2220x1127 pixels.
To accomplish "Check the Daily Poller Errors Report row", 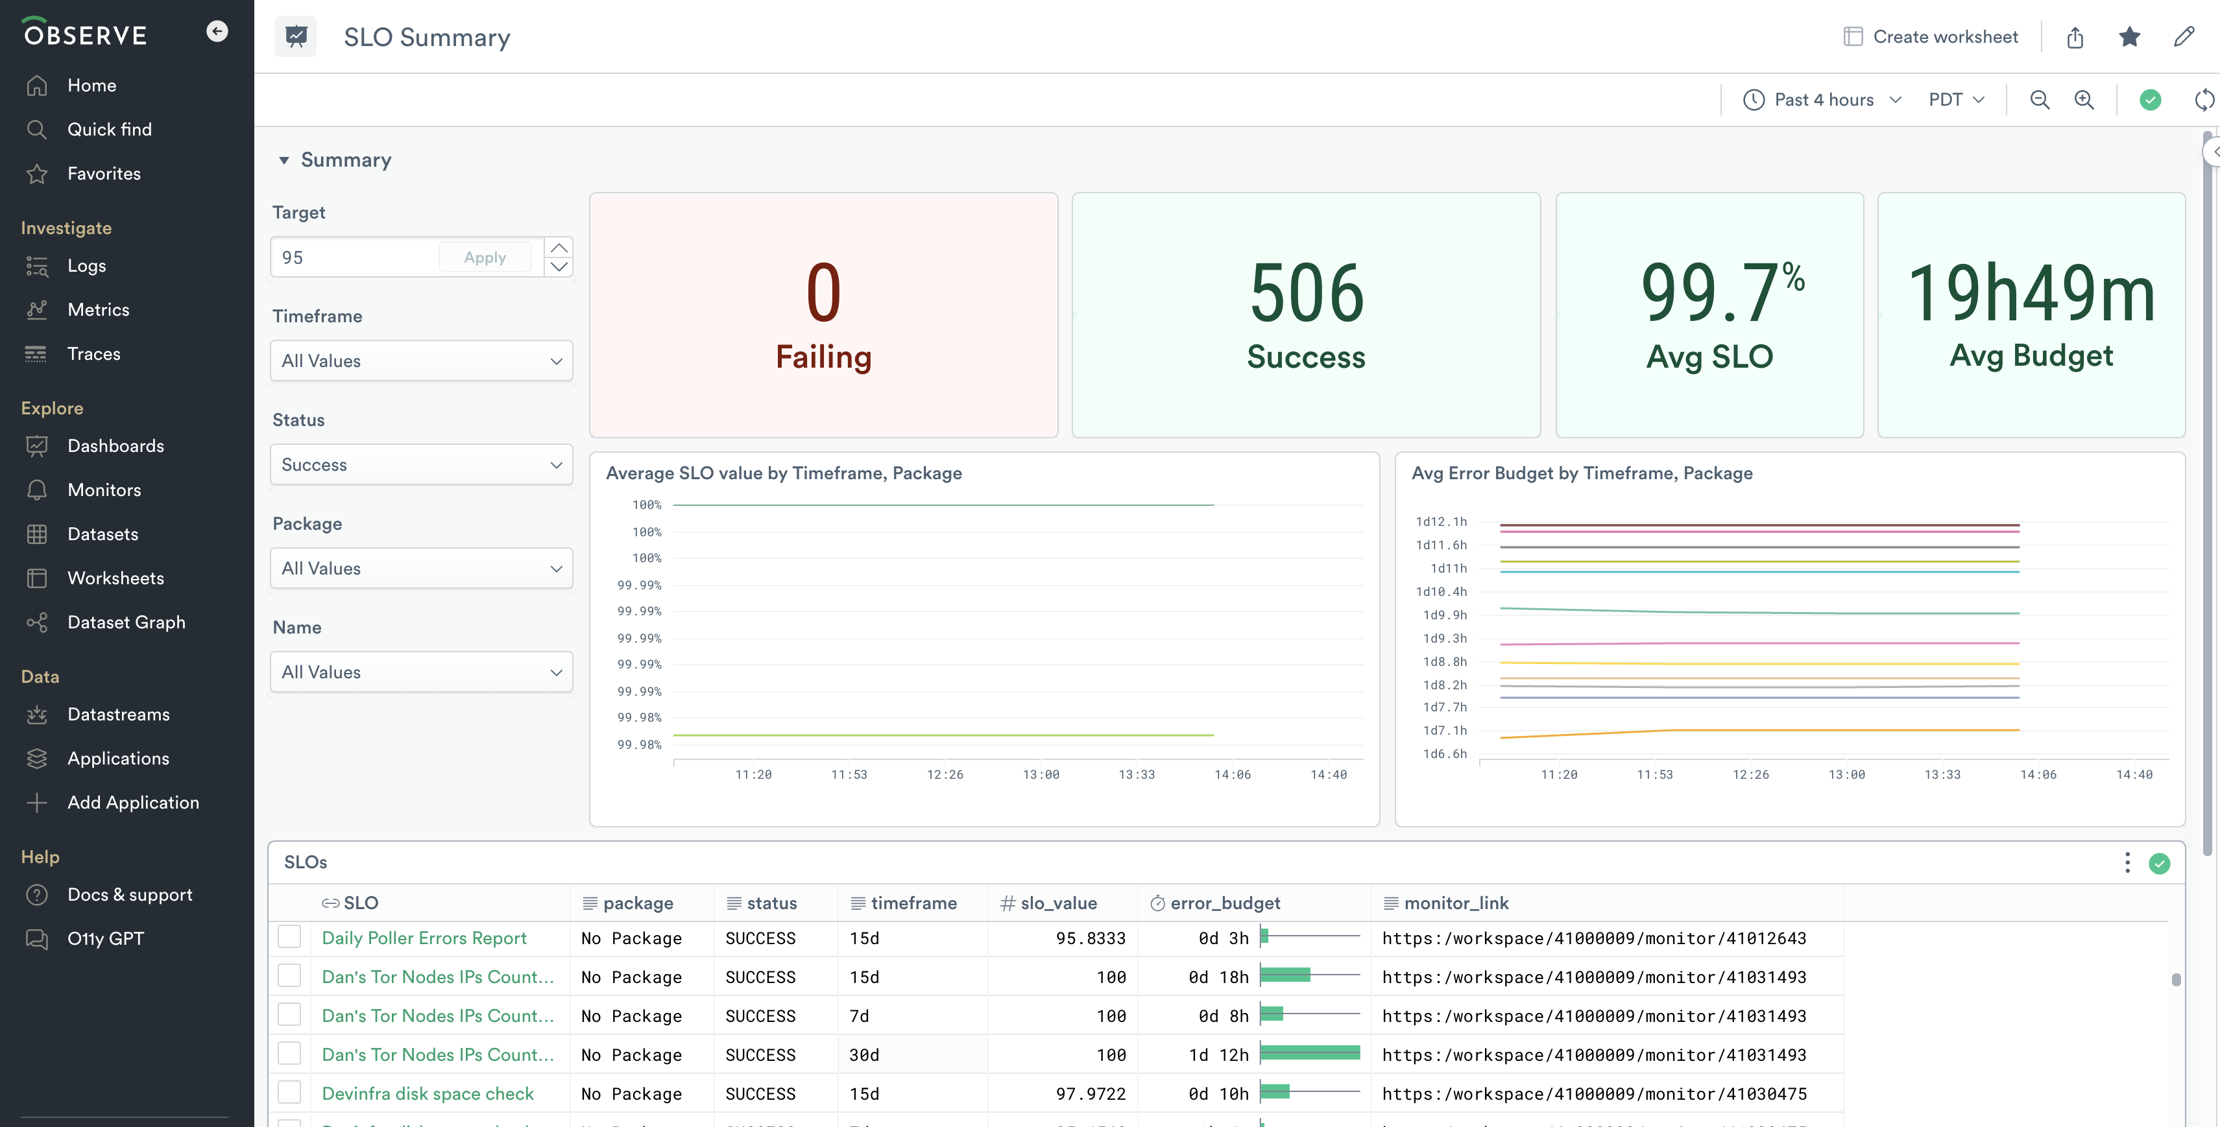I will click(289, 938).
